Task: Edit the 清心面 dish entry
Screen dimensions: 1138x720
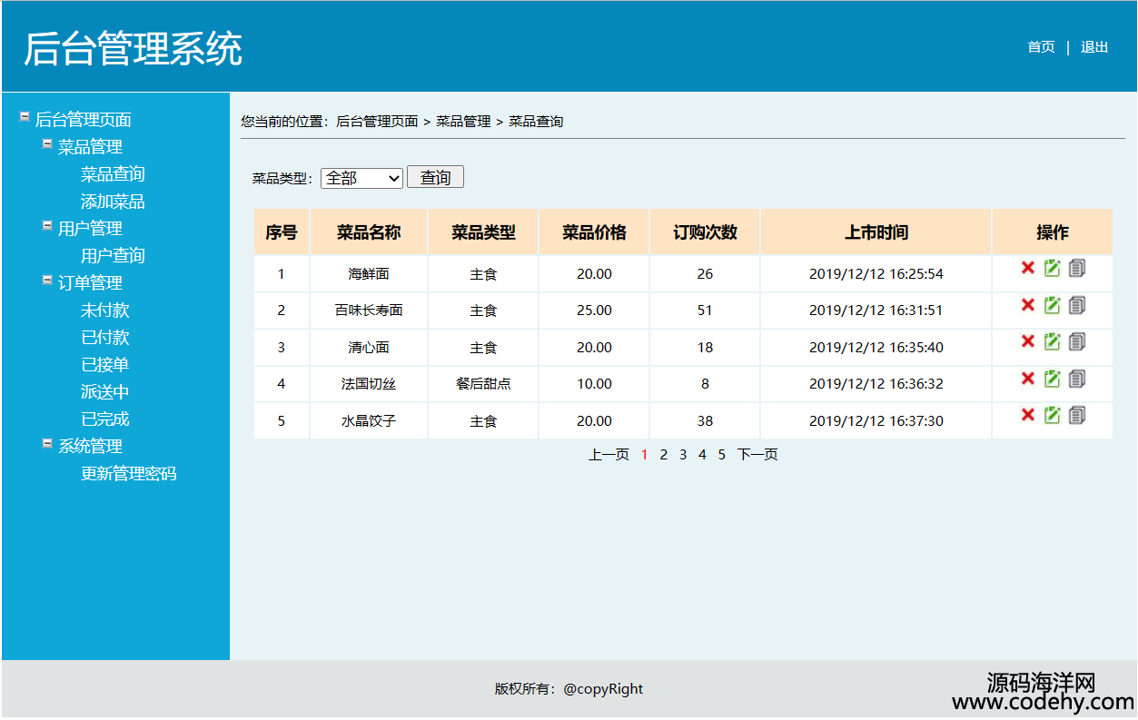Action: point(1053,341)
